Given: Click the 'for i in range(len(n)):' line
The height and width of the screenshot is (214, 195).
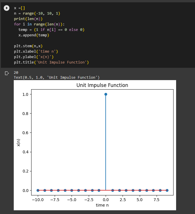Looking at the screenshot, I should [x=39, y=24].
